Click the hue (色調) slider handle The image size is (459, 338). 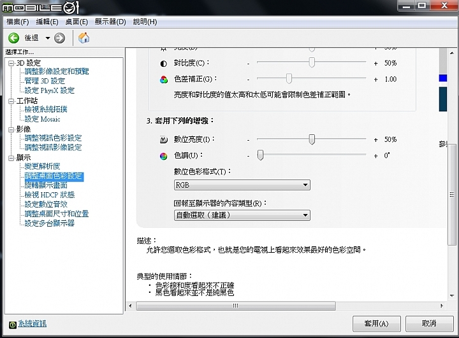[x=260, y=155]
